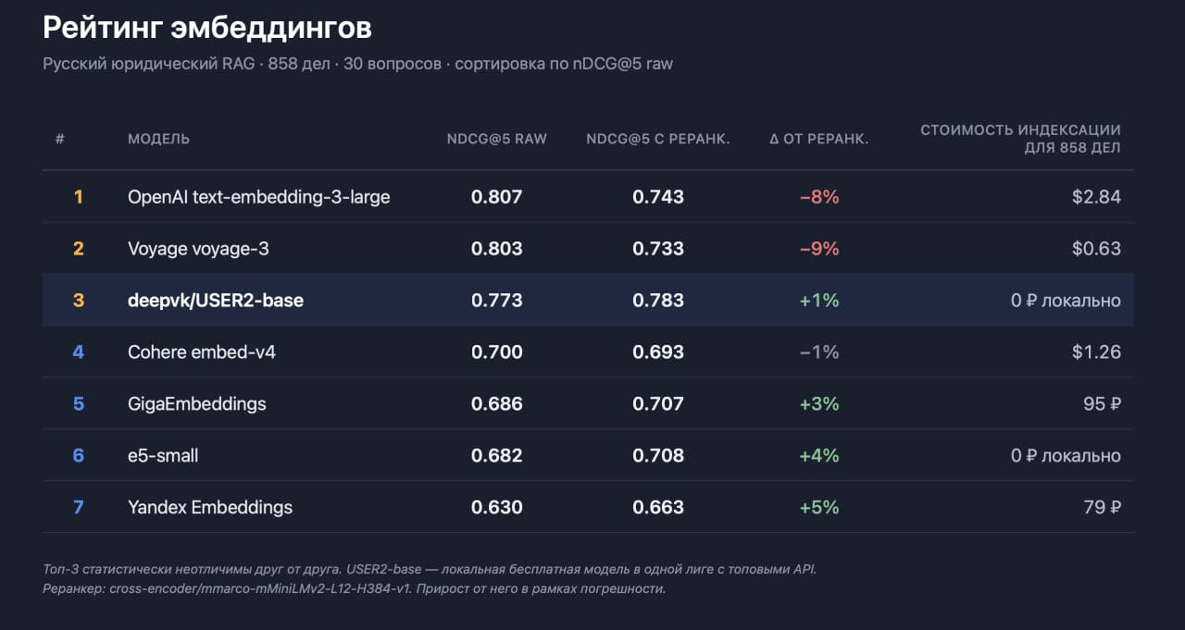
Task: Click rank number 1 in OpenAI row
Action: [x=79, y=197]
